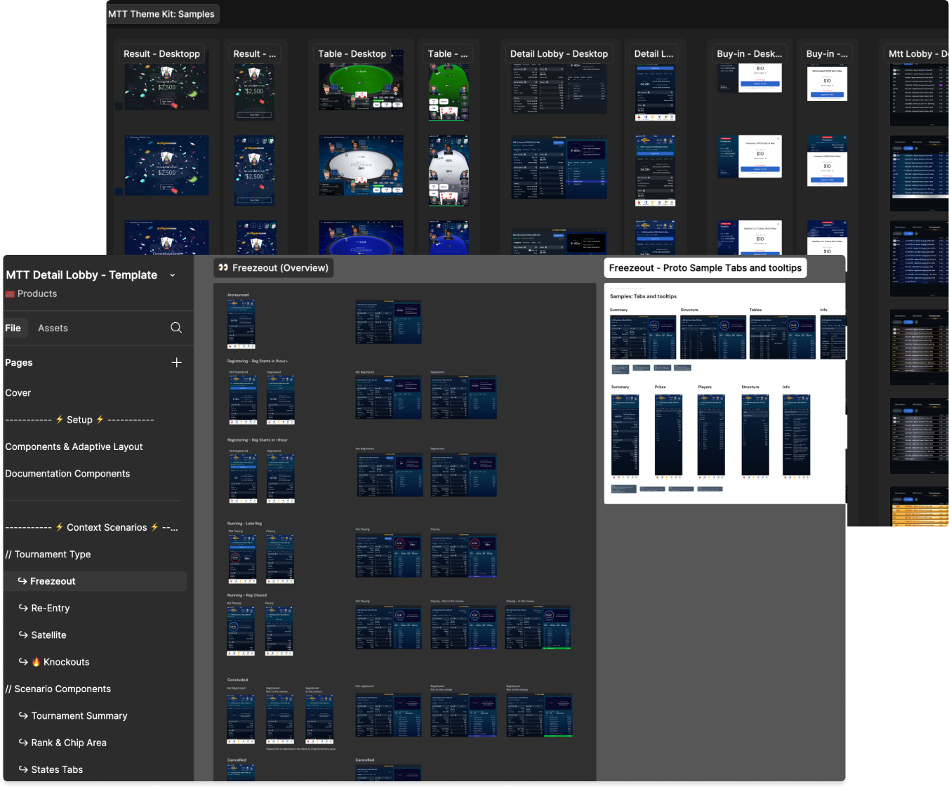Switch to the Assets tab

(x=53, y=328)
